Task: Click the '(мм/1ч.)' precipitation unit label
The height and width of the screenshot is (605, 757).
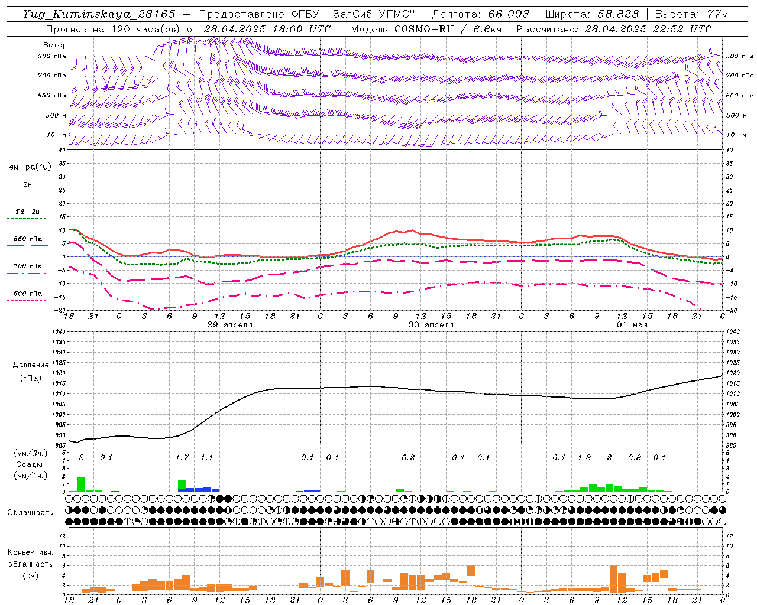Action: pos(30,476)
